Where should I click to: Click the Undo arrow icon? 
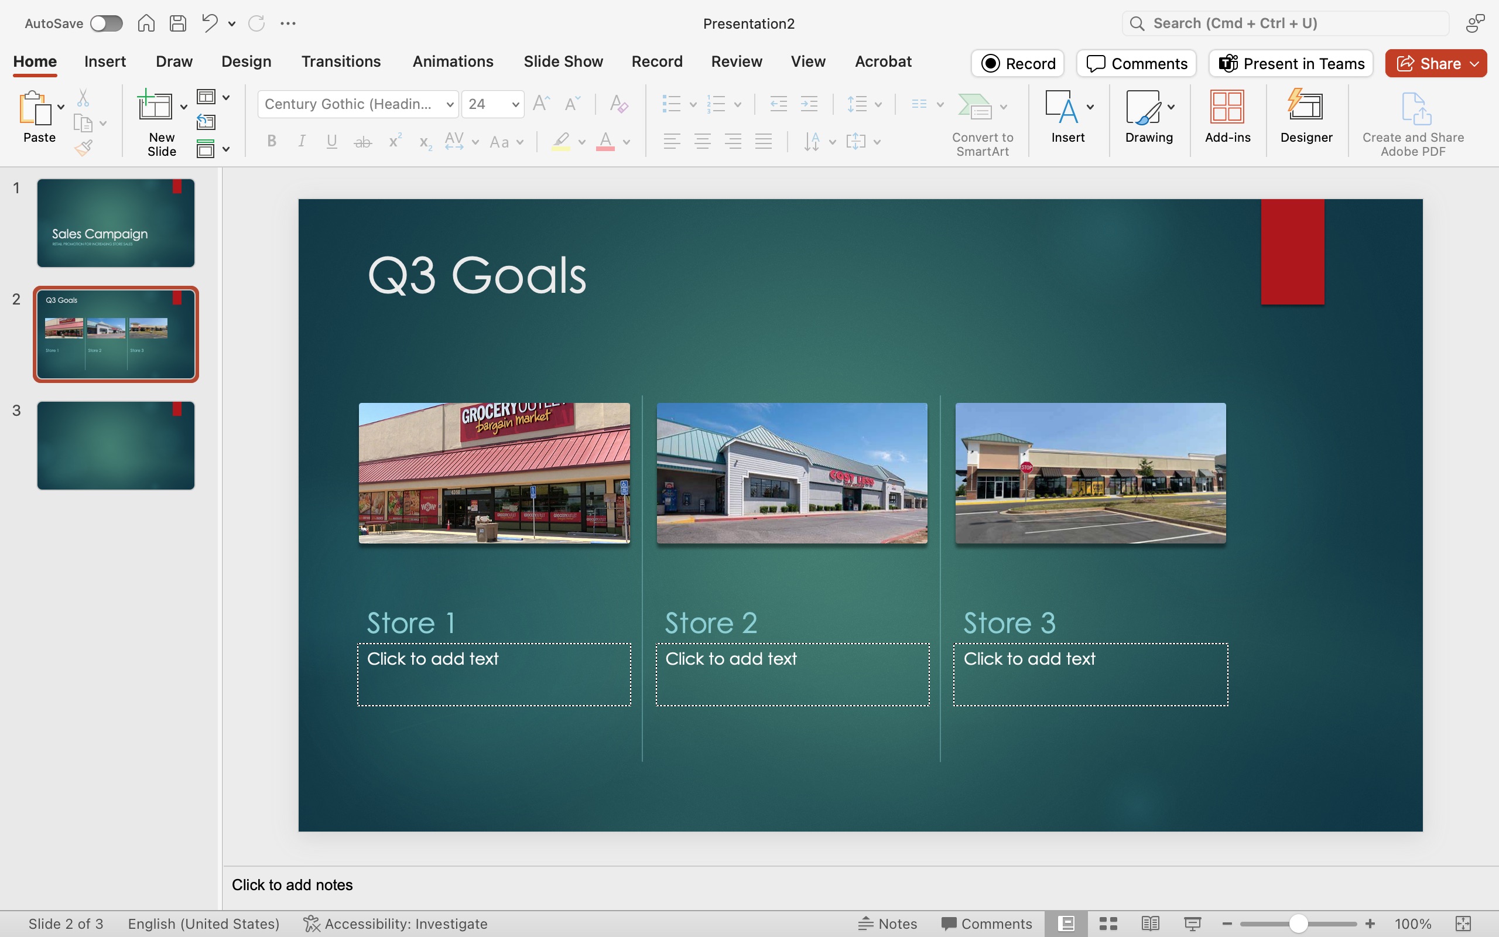(210, 23)
